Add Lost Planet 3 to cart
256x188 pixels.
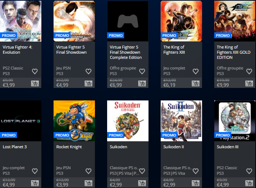tap(35, 183)
